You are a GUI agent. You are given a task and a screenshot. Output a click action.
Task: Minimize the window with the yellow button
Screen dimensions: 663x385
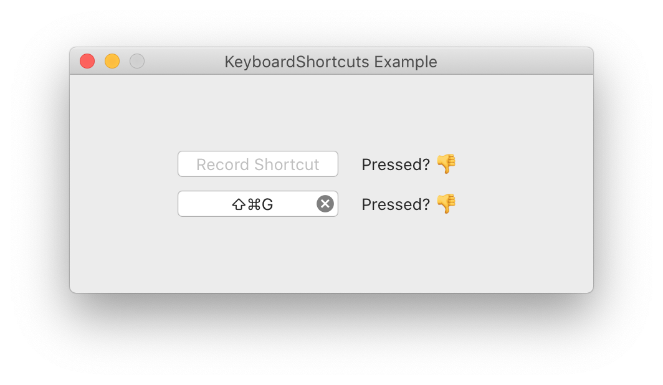pos(112,61)
